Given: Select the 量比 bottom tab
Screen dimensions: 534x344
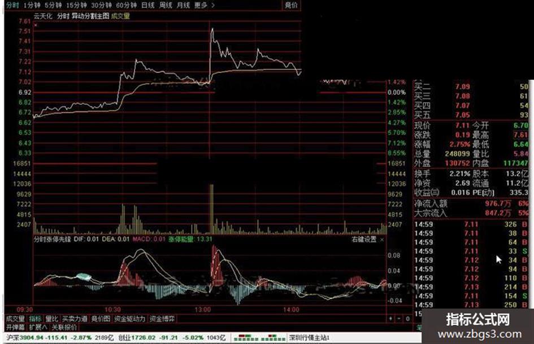Looking at the screenshot, I should click(x=52, y=319).
